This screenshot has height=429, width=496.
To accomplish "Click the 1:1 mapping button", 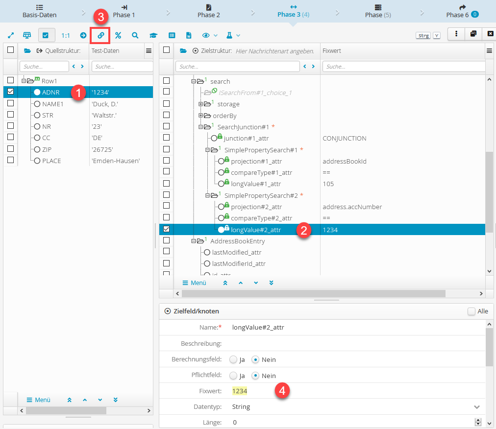I will pos(66,35).
